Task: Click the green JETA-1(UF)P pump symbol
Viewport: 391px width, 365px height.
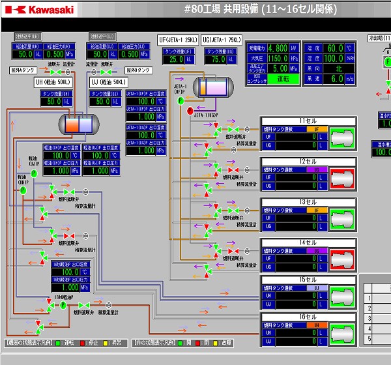Action: [181, 101]
